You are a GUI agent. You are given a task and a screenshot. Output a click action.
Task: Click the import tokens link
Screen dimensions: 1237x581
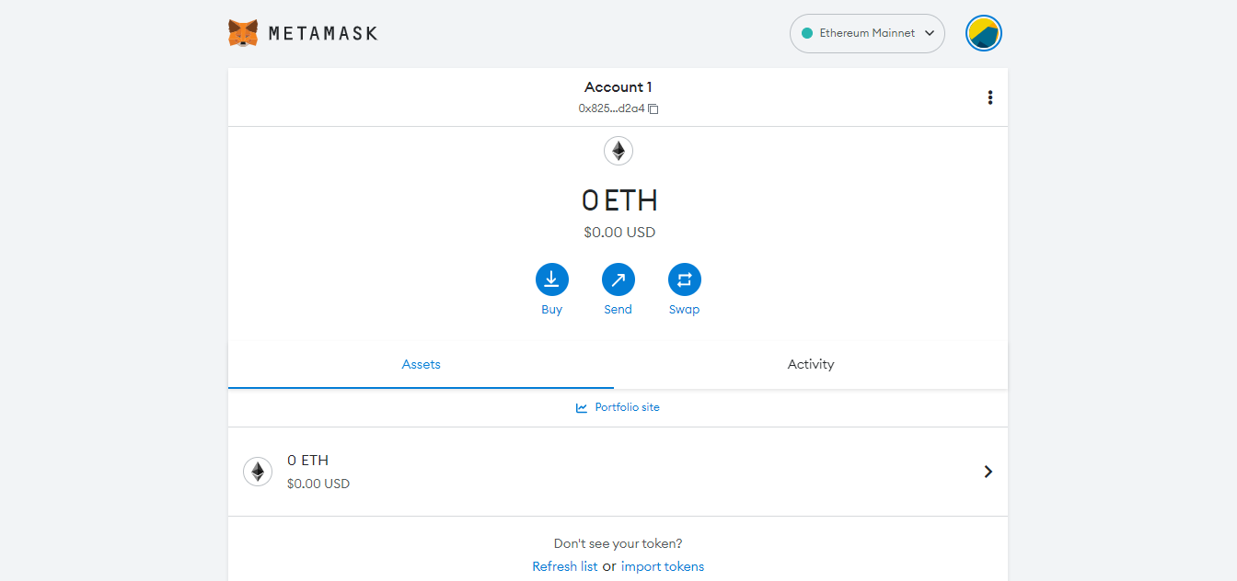coord(663,566)
